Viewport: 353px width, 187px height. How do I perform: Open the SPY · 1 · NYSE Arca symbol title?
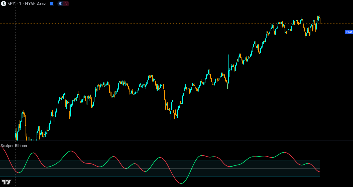27,4
